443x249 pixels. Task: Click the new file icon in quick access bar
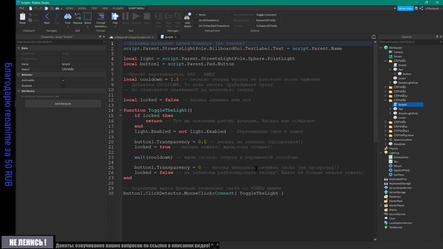(x=30, y=8)
